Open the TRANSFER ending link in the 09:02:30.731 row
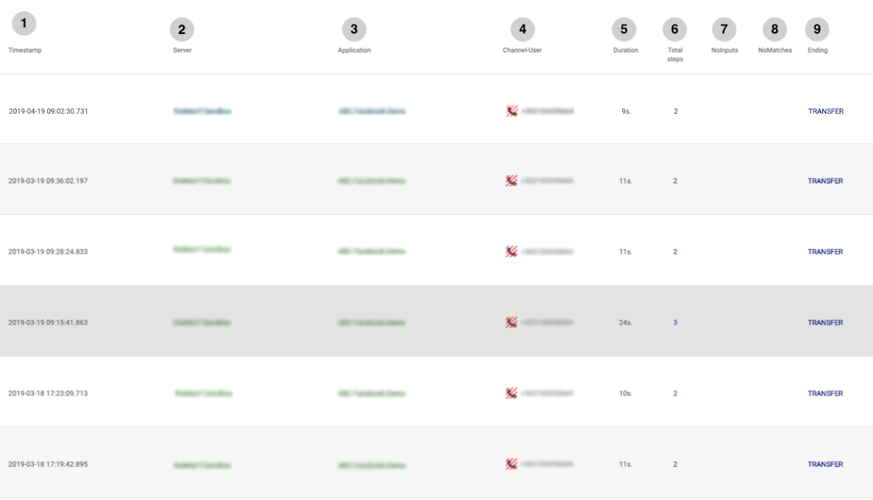Image resolution: width=873 pixels, height=500 pixels. tap(825, 111)
